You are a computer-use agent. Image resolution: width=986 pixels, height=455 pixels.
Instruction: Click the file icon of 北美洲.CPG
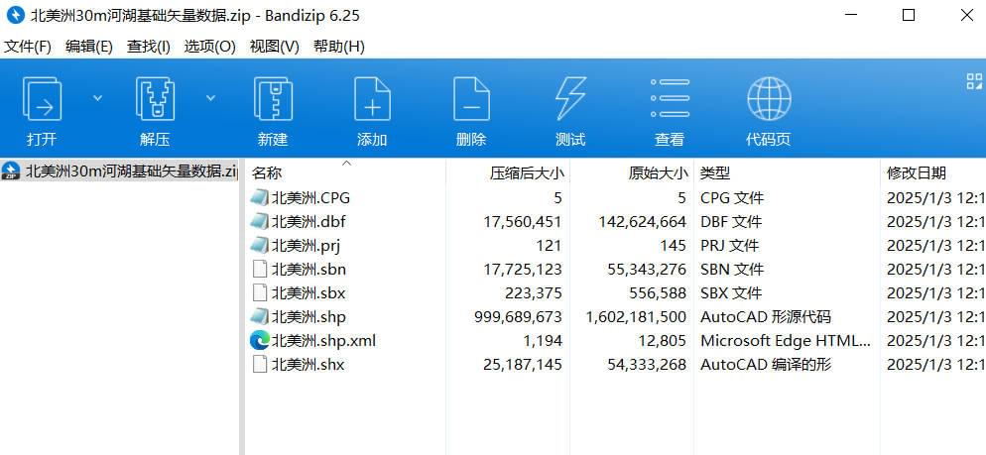(x=259, y=198)
